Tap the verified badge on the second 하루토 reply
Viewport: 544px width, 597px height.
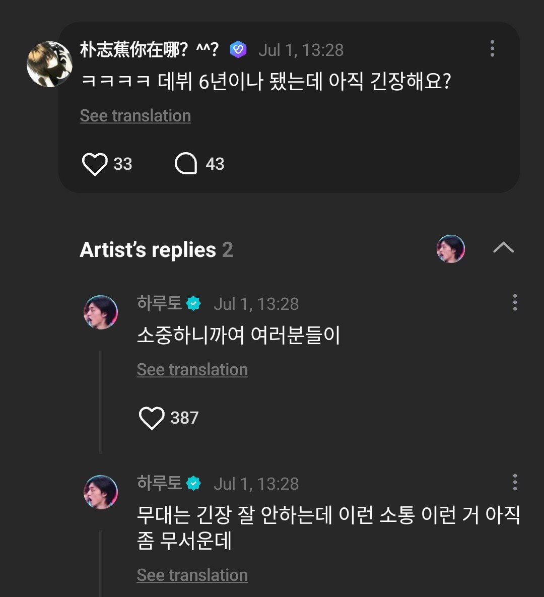pos(193,483)
